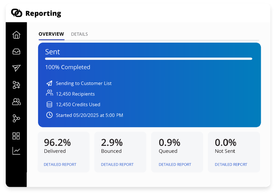This screenshot has width=276, height=195.
Task: Click the Delivered label
Action: pyautogui.click(x=55, y=151)
